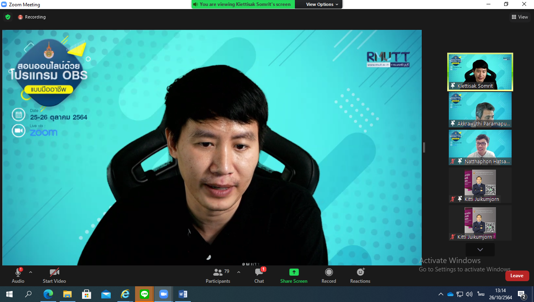Switch to LINE app in taskbar
Screen dimensions: 534x302
144,294
